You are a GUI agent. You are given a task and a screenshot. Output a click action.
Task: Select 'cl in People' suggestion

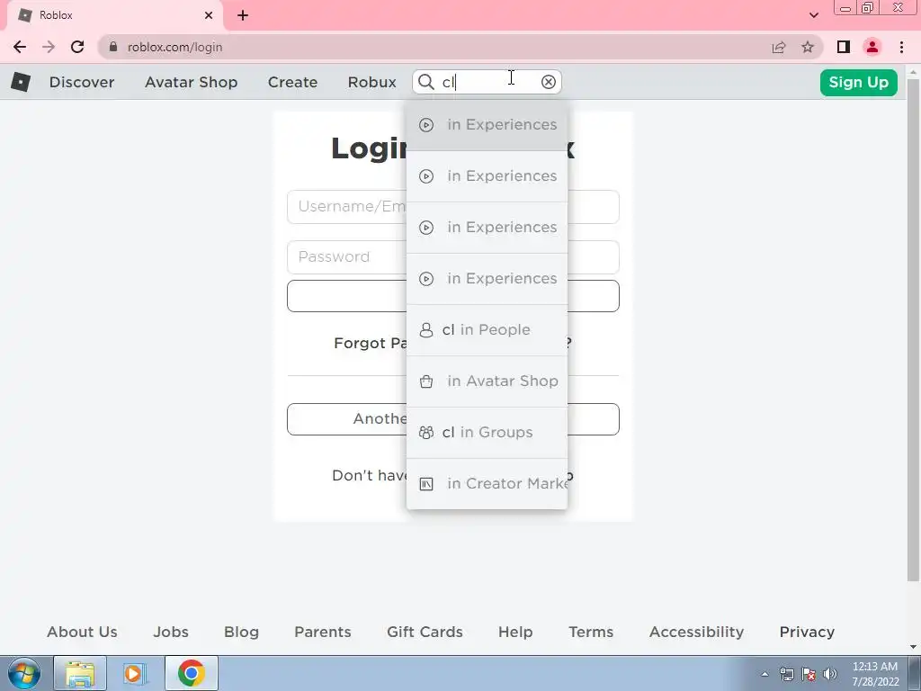click(x=487, y=330)
